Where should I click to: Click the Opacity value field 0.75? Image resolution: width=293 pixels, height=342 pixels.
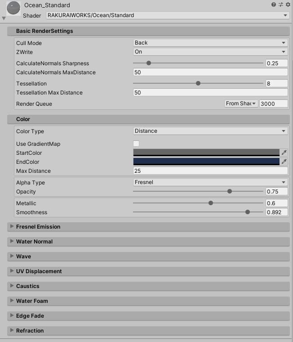(276, 192)
